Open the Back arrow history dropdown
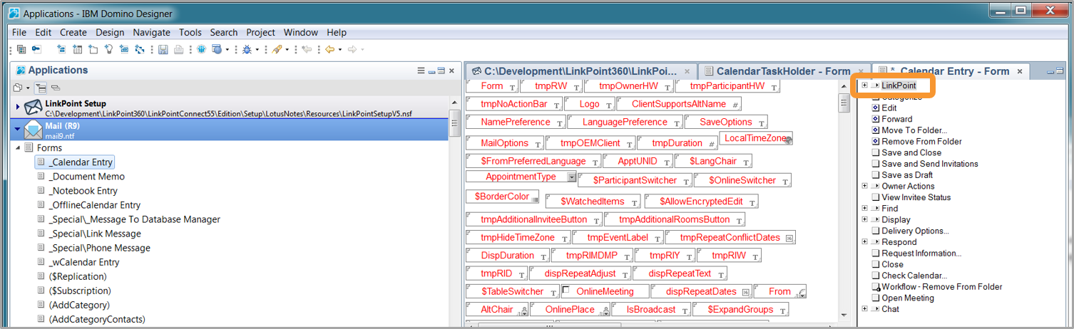 click(340, 49)
